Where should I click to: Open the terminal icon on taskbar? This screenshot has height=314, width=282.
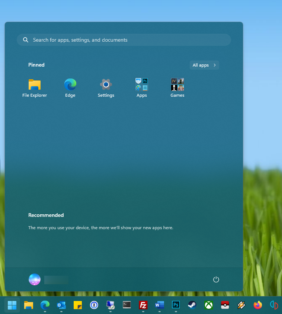127,305
